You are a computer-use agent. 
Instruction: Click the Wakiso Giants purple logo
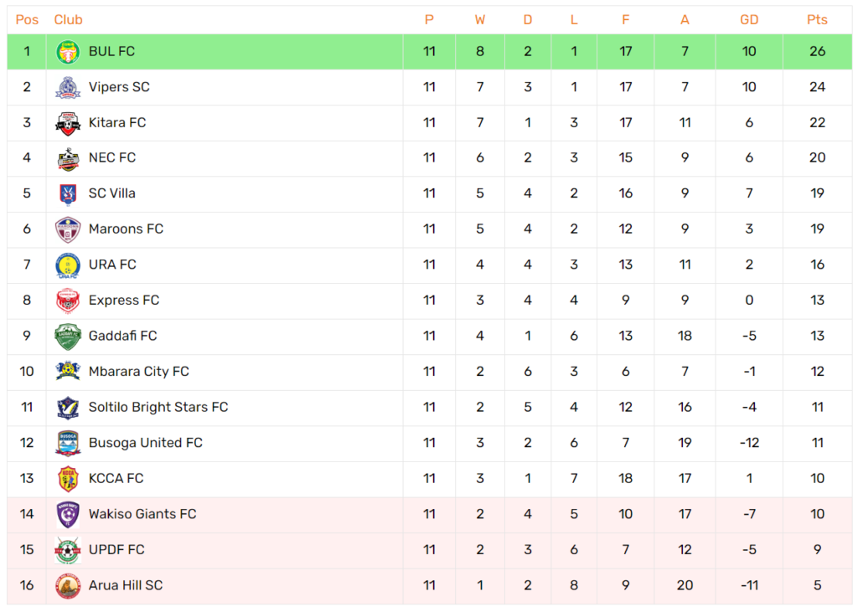pos(68,514)
